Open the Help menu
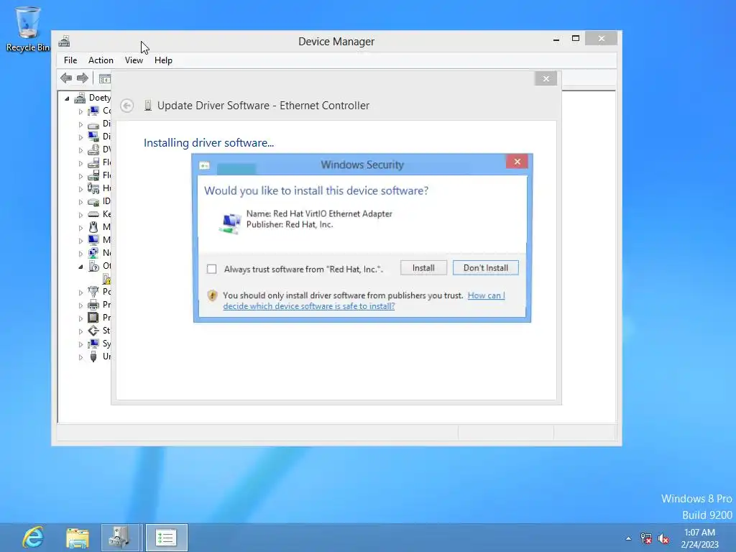This screenshot has height=552, width=736. (x=163, y=60)
